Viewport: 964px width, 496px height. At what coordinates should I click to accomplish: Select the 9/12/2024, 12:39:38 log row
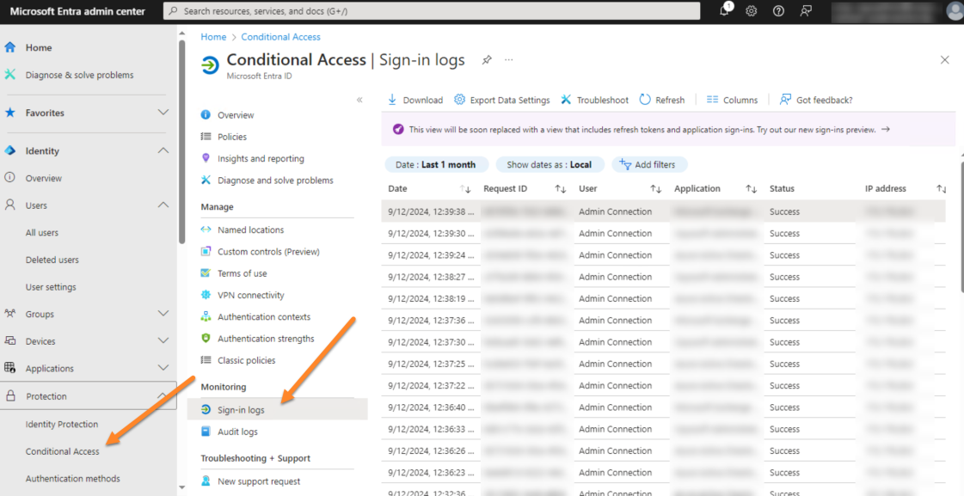pos(663,211)
